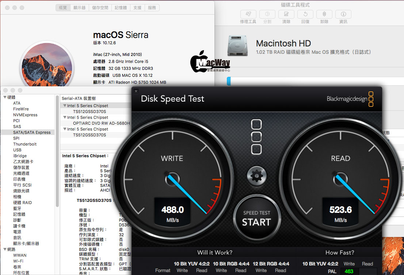
Task: Switch to the 儲存空間 tab
Action: pyautogui.click(x=100, y=8)
